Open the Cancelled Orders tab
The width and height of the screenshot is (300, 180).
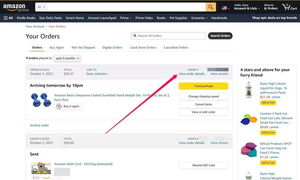[176, 48]
